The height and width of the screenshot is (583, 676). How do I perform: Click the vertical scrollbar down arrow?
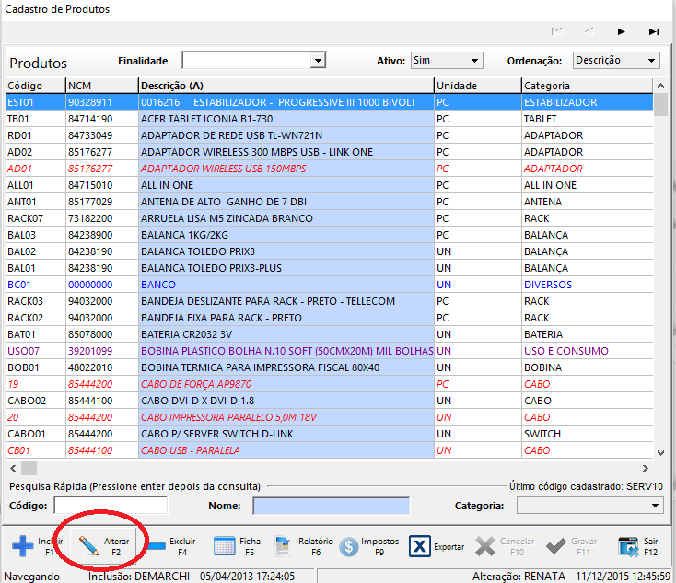(x=660, y=452)
